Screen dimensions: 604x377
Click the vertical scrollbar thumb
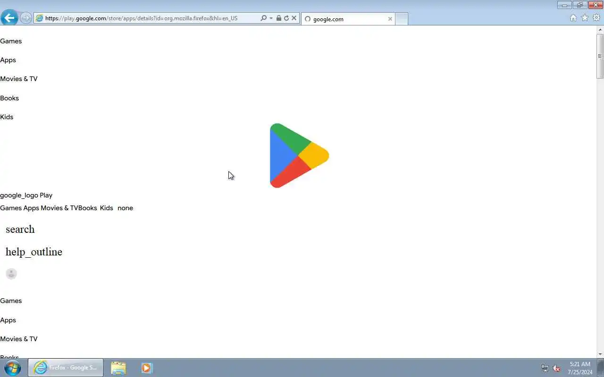click(600, 56)
